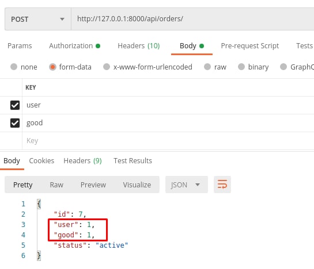Switch to Visualize response view
Screen dimensions: 314x269
pyautogui.click(x=137, y=185)
